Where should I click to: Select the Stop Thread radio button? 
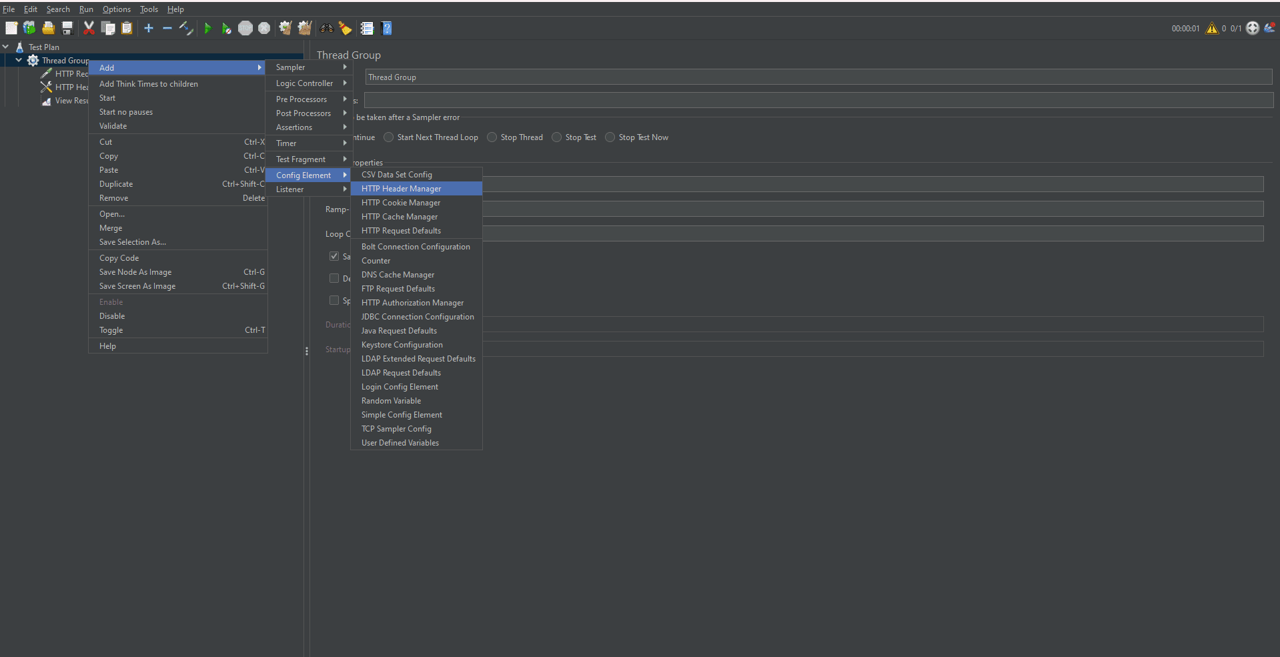click(x=492, y=137)
